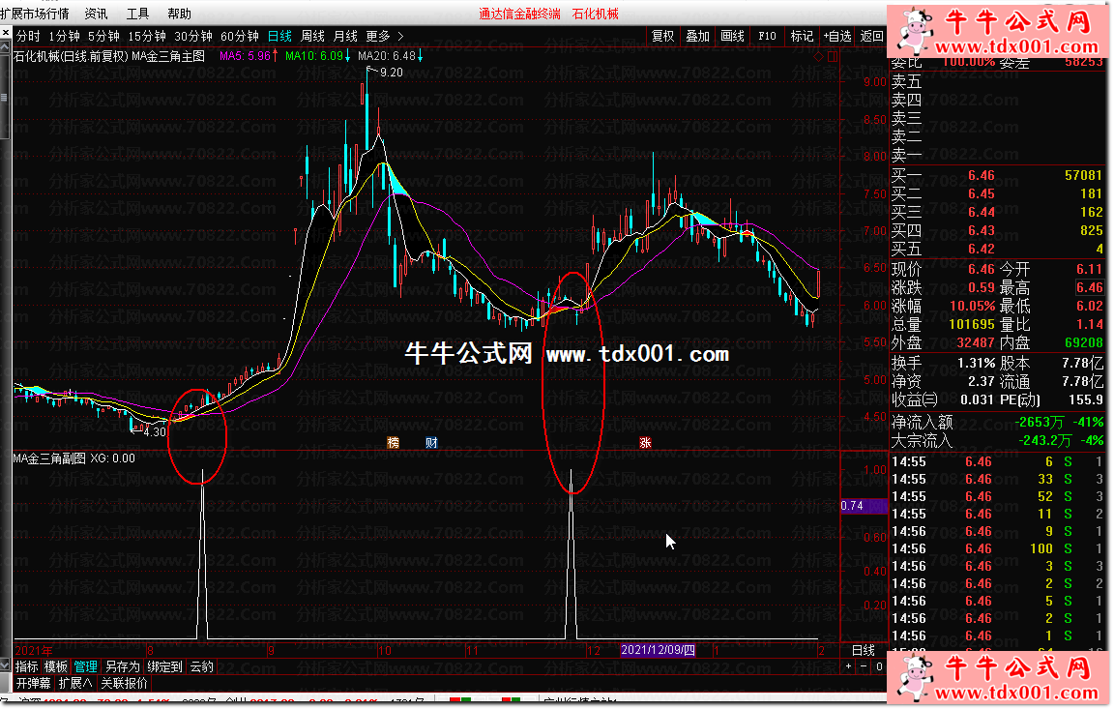Switch to 15分钟 period

point(147,36)
